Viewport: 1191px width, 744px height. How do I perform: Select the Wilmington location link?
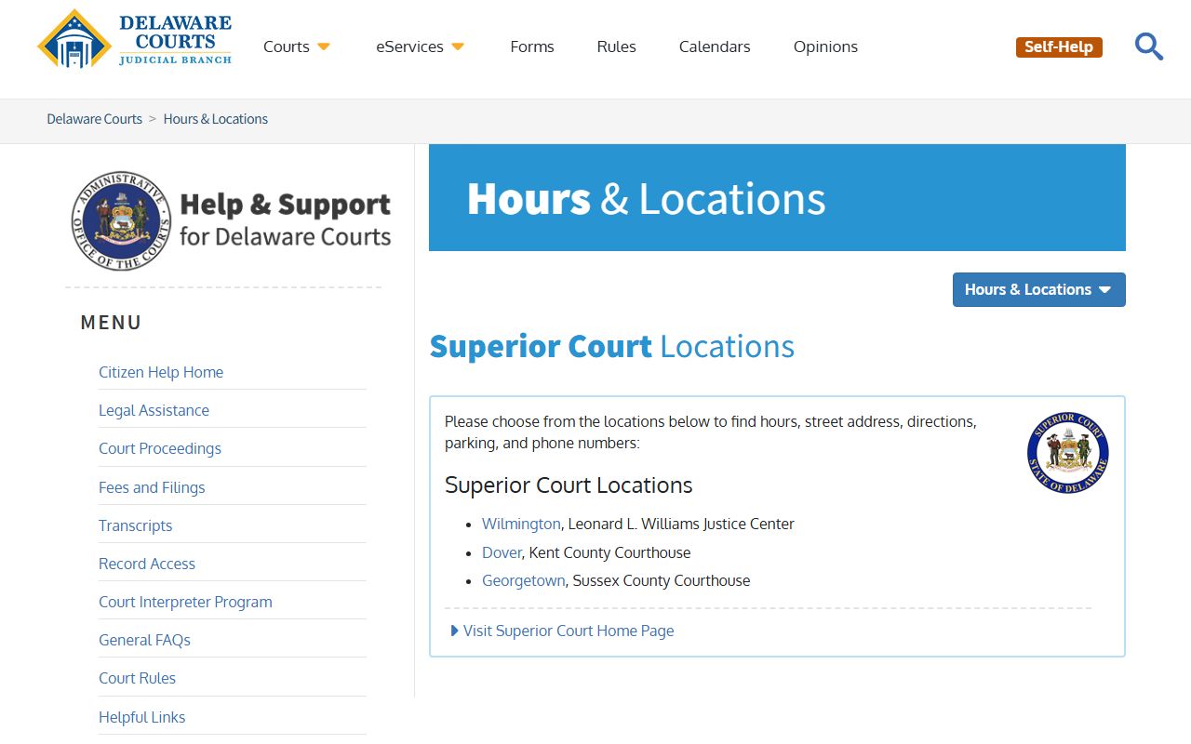tap(521, 524)
